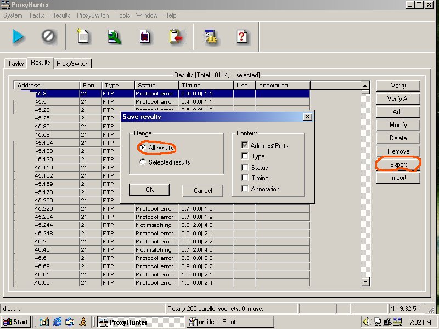Click the blue Start play toolbar icon
This screenshot has height=329, width=439.
[19, 37]
